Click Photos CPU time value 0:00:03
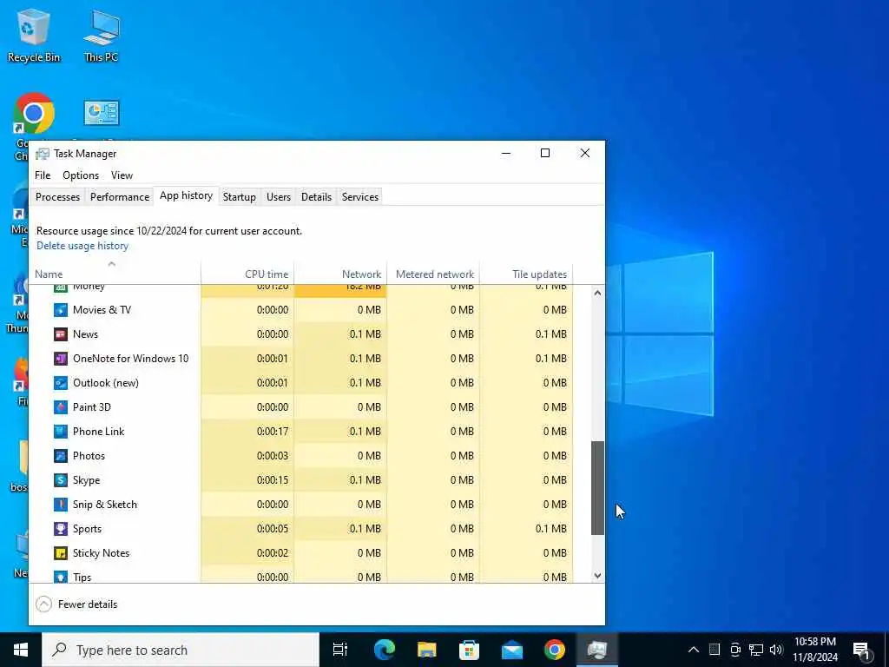889x667 pixels. tap(273, 456)
